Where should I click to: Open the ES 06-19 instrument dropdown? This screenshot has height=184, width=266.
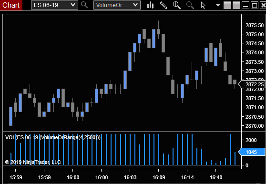click(54, 5)
